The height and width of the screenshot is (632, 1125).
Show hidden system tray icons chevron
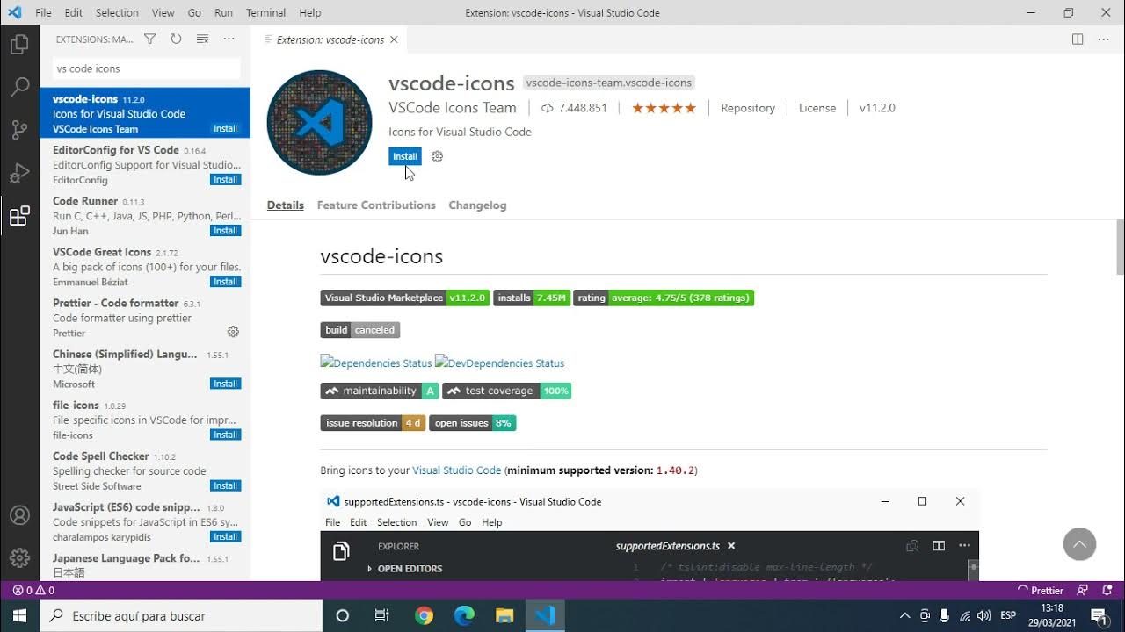[904, 616]
